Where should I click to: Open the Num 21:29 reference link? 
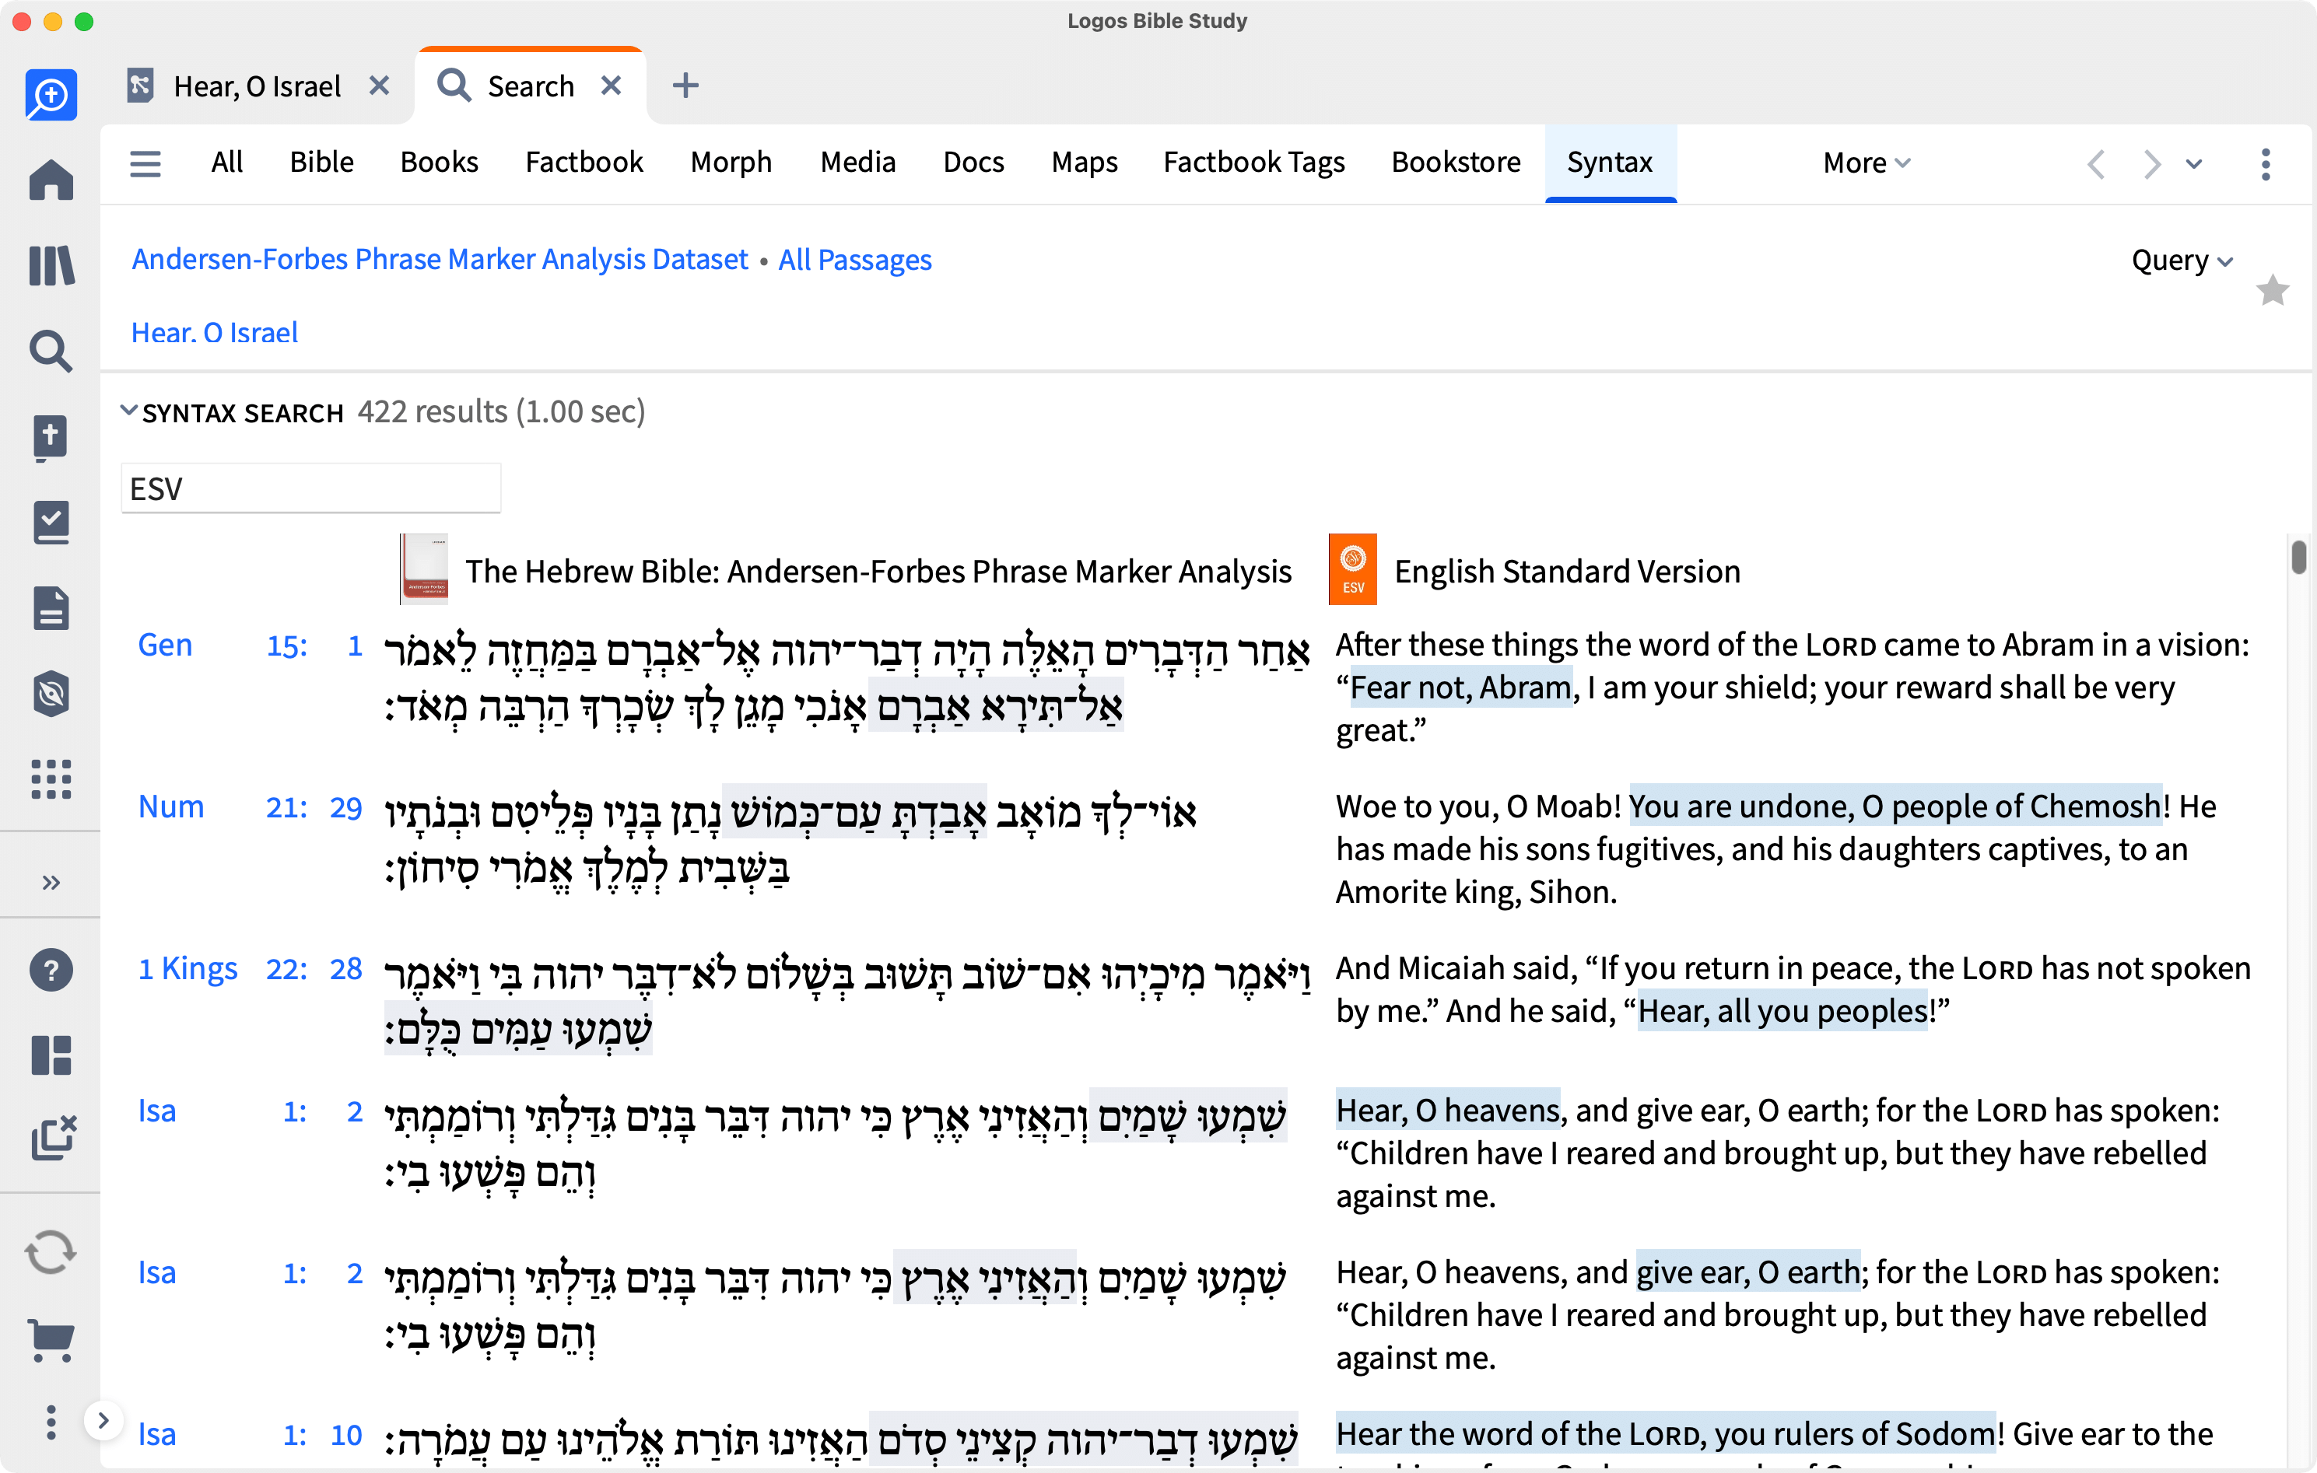click(251, 806)
